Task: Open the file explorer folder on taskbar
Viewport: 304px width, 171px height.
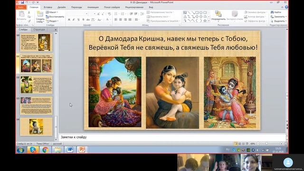Action: point(57,150)
